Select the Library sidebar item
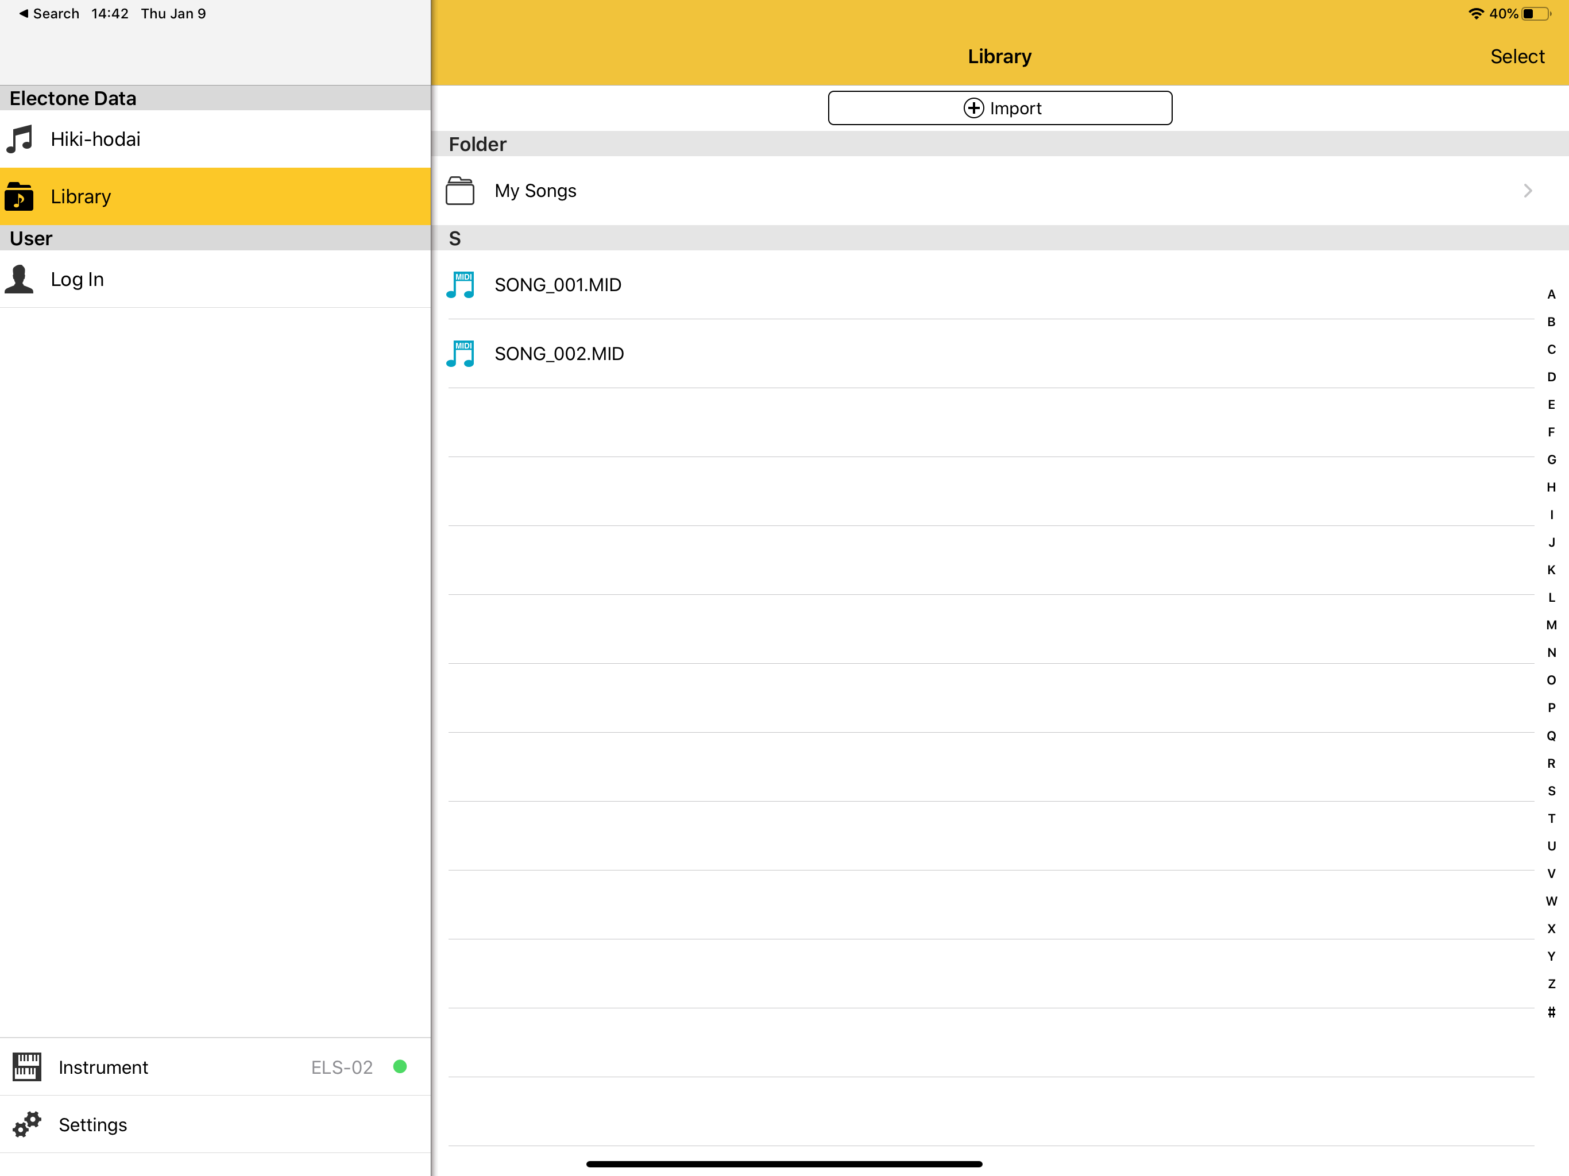Viewport: 1569px width, 1176px height. tap(215, 196)
